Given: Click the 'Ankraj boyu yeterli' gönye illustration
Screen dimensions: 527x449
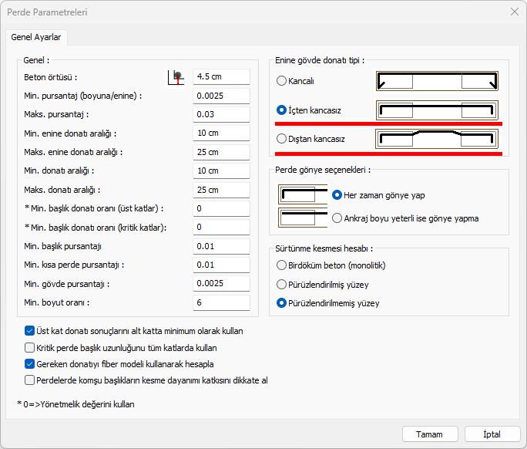Looking at the screenshot, I should pos(297,218).
